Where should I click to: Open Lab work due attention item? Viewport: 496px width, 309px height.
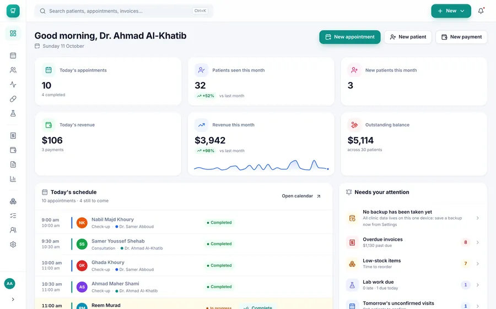pyautogui.click(x=413, y=285)
